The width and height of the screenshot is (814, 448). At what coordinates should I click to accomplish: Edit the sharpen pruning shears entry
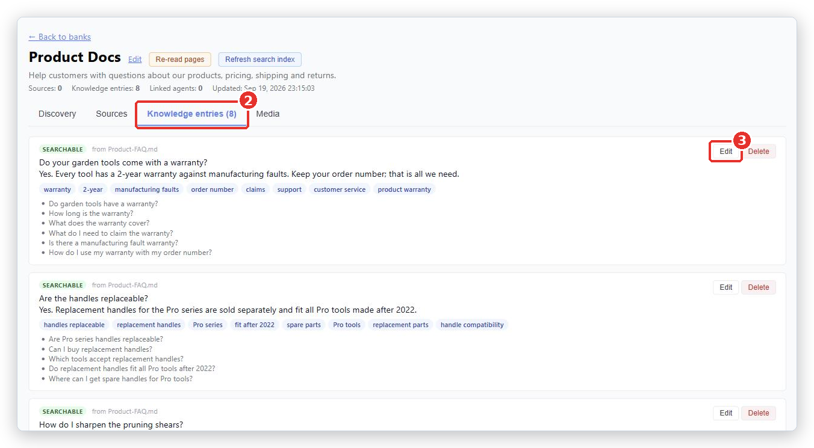point(726,413)
